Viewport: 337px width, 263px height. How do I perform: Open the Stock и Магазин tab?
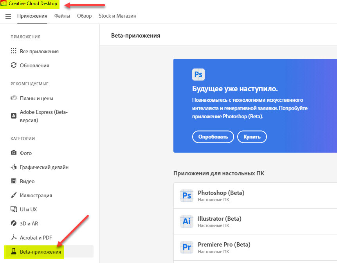coord(117,16)
